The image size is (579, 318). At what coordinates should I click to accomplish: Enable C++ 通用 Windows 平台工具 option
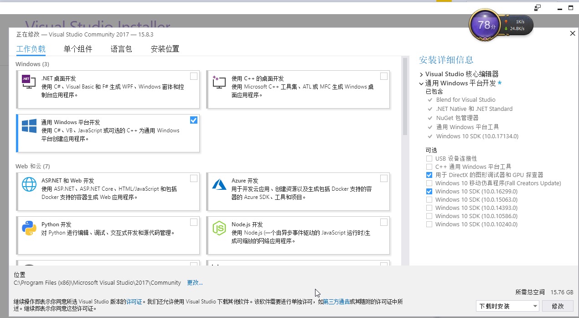pos(429,167)
